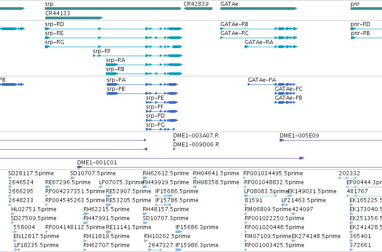Image resolution: width=382 pixels, height=252 pixels.
Task: Select EST 2646524
Action: click(x=10, y=187)
